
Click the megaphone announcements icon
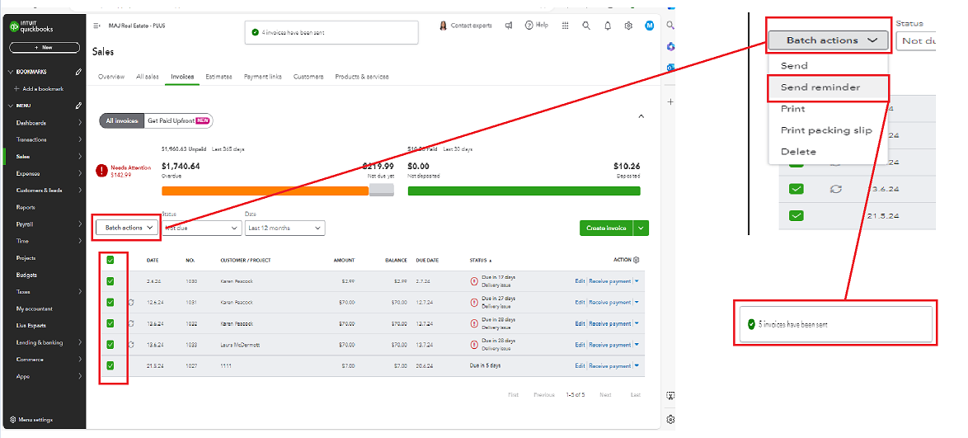pos(509,26)
